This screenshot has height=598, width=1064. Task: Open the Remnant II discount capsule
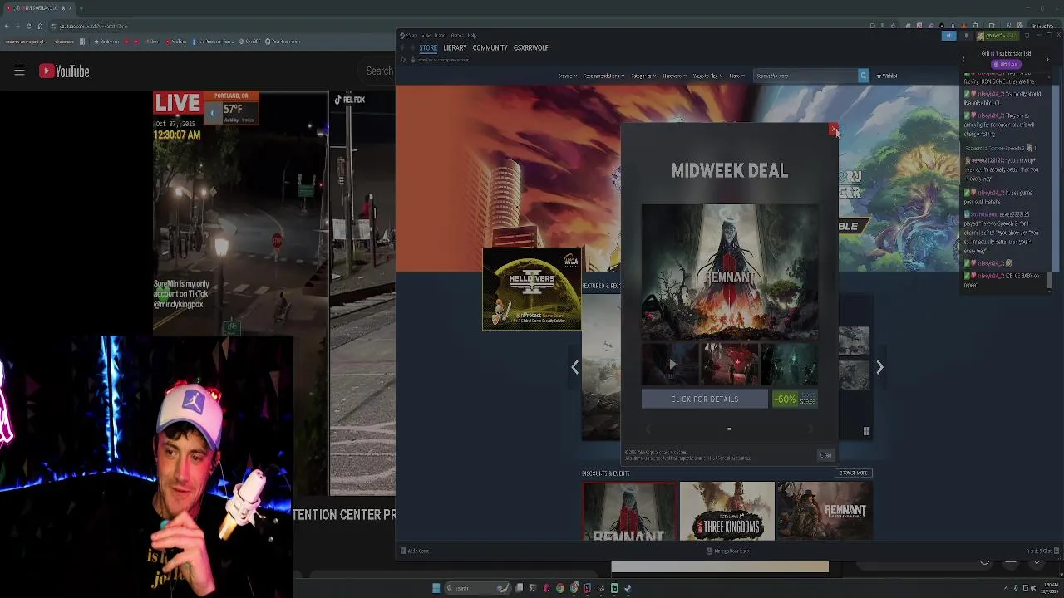tap(630, 512)
